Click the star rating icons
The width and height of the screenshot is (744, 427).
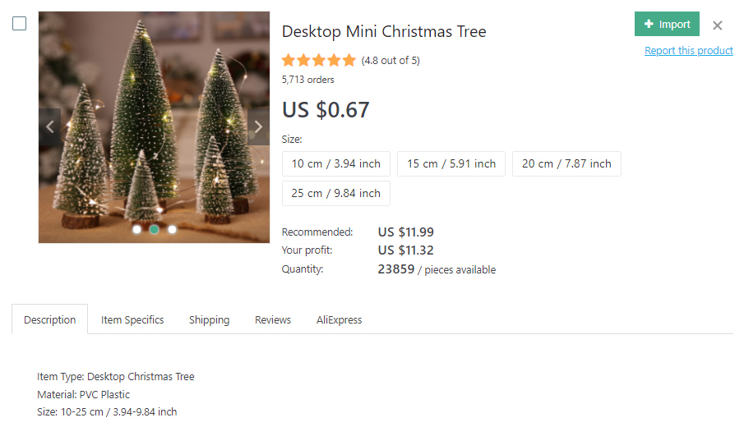319,60
